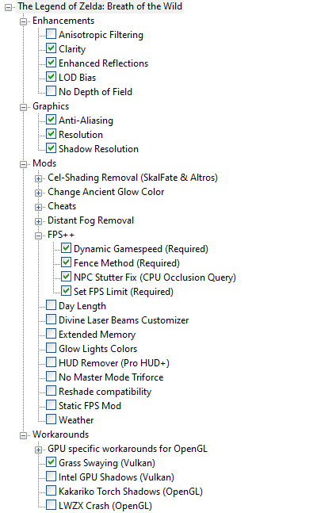The image size is (317, 513).
Task: Select the Mods tree label
Action: point(44,163)
